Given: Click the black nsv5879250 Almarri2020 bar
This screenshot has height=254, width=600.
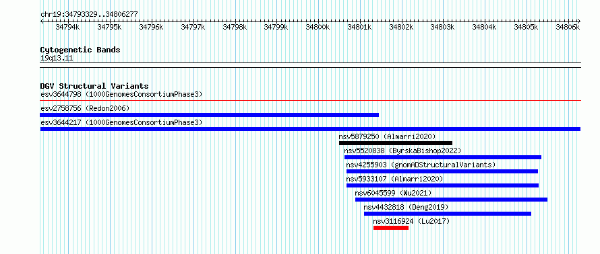Looking at the screenshot, I should (396, 143).
